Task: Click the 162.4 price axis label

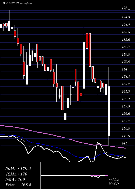Action: [126, 99]
